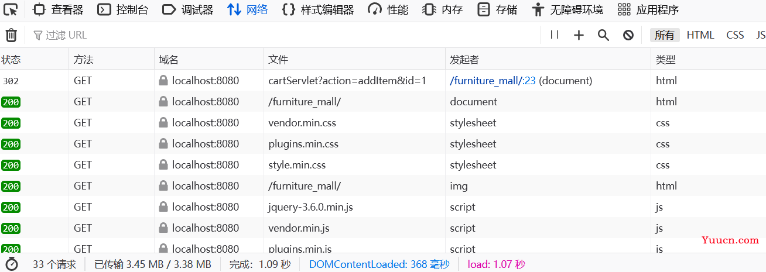766x272 pixels.
Task: Click the 200 badge of document request
Action: coord(11,102)
